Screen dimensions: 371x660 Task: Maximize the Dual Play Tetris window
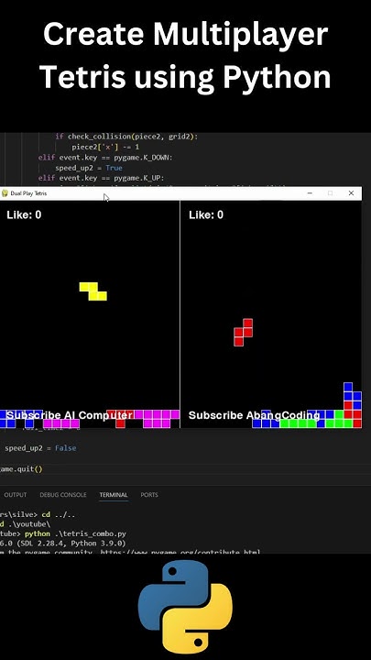(x=330, y=193)
